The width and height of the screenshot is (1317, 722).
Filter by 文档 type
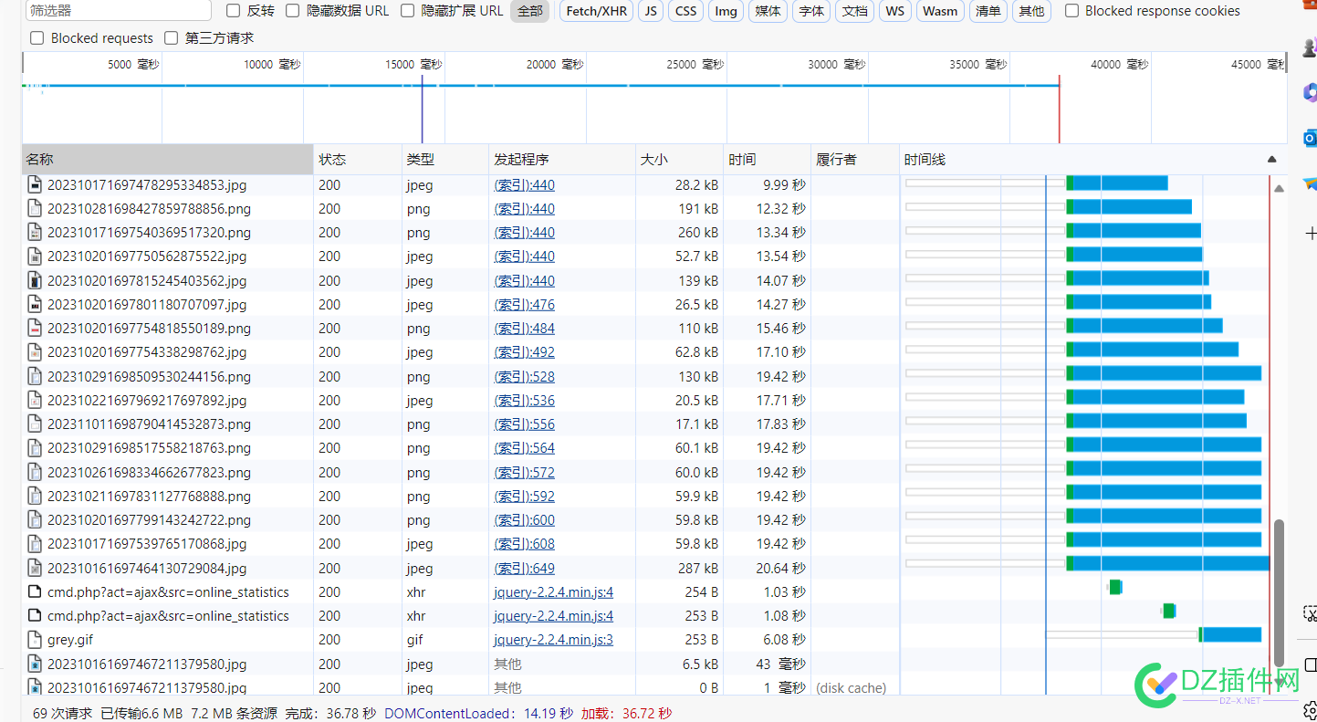pyautogui.click(x=855, y=11)
